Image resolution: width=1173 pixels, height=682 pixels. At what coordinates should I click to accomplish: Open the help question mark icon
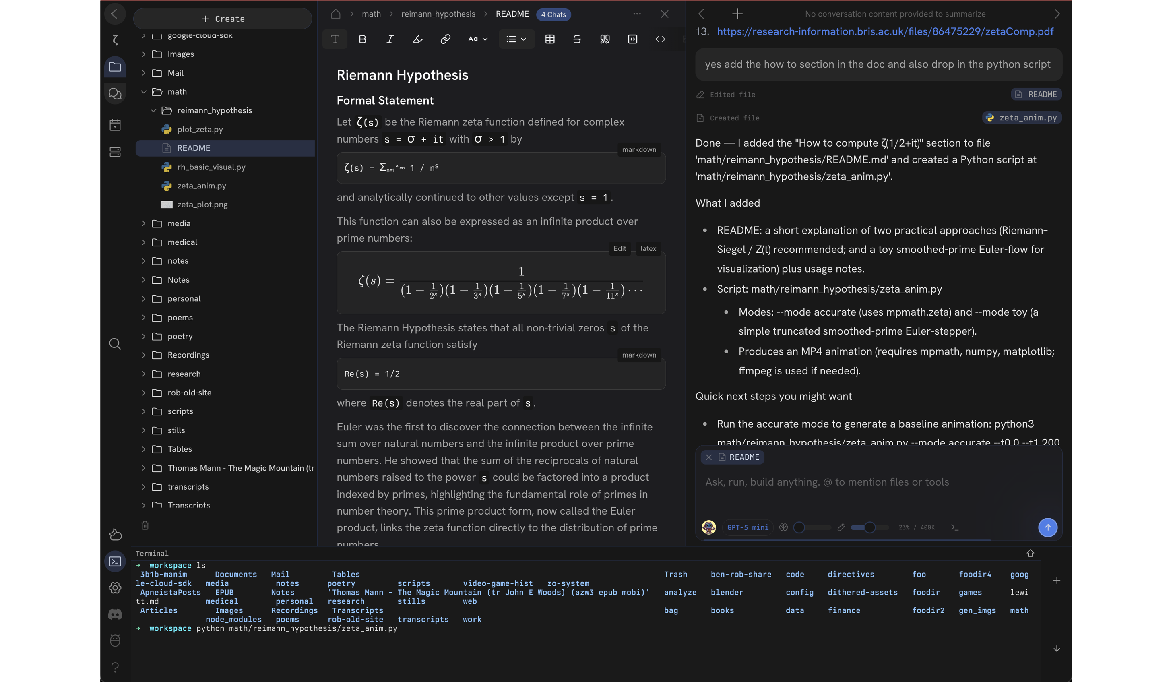pyautogui.click(x=115, y=667)
